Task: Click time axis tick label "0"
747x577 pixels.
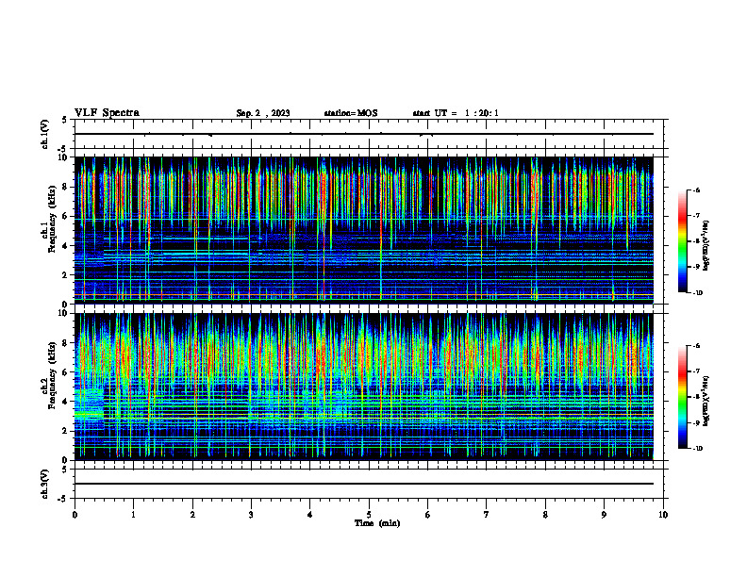Action: coord(75,515)
